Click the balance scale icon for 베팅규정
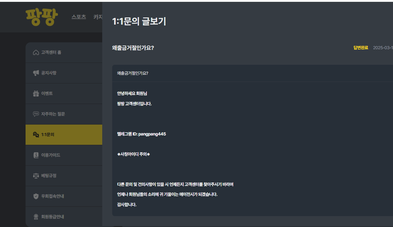Screen dimensions: 393x227 coord(36,176)
